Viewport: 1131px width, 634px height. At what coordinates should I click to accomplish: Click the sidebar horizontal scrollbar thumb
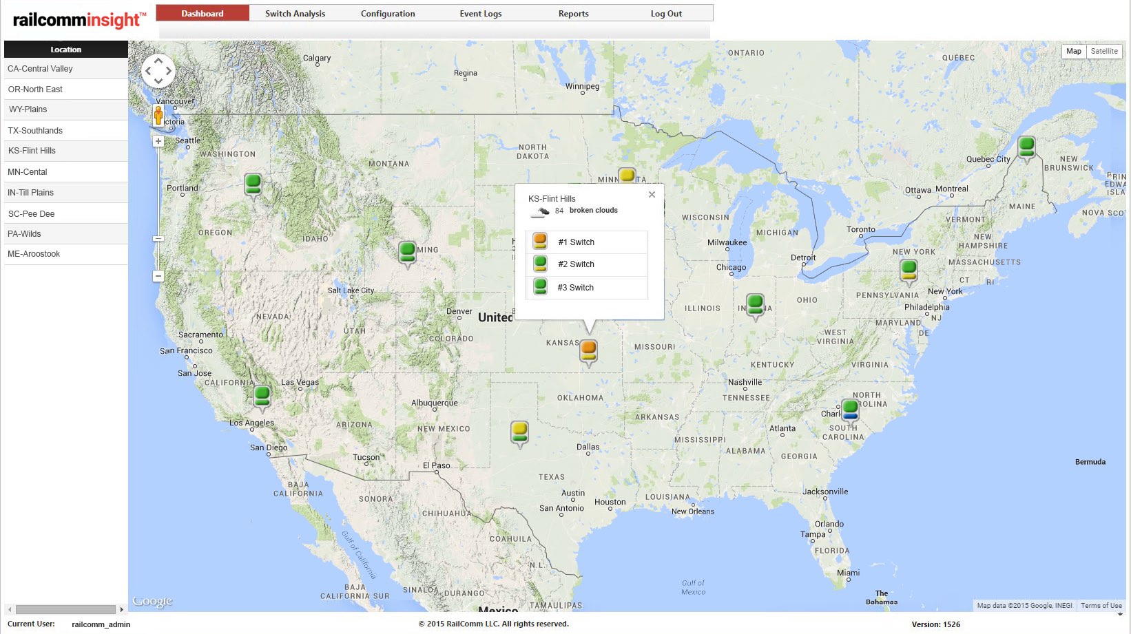pyautogui.click(x=65, y=609)
